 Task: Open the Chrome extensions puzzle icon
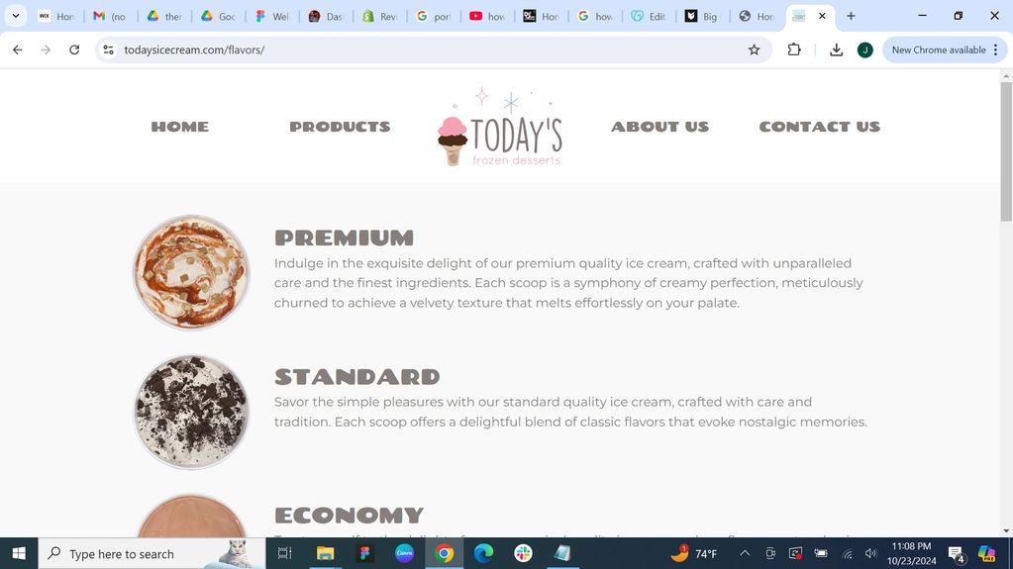point(794,49)
